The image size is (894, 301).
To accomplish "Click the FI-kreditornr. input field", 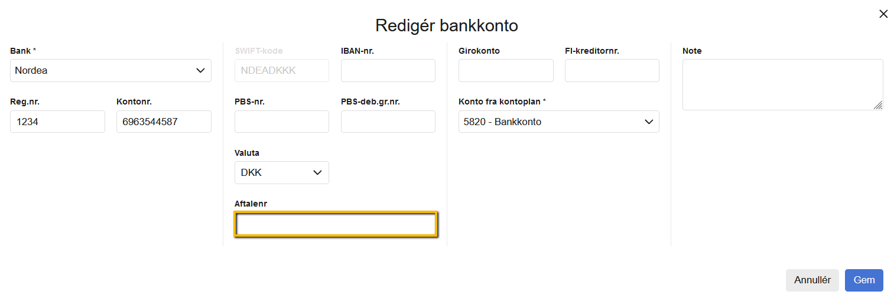I will (612, 71).
